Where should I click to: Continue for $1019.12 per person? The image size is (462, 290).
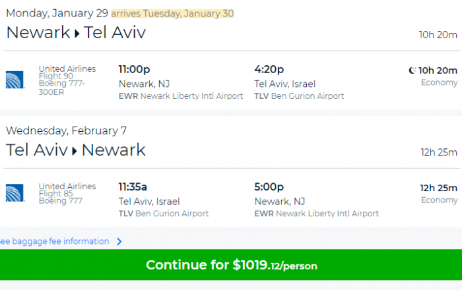click(x=231, y=265)
